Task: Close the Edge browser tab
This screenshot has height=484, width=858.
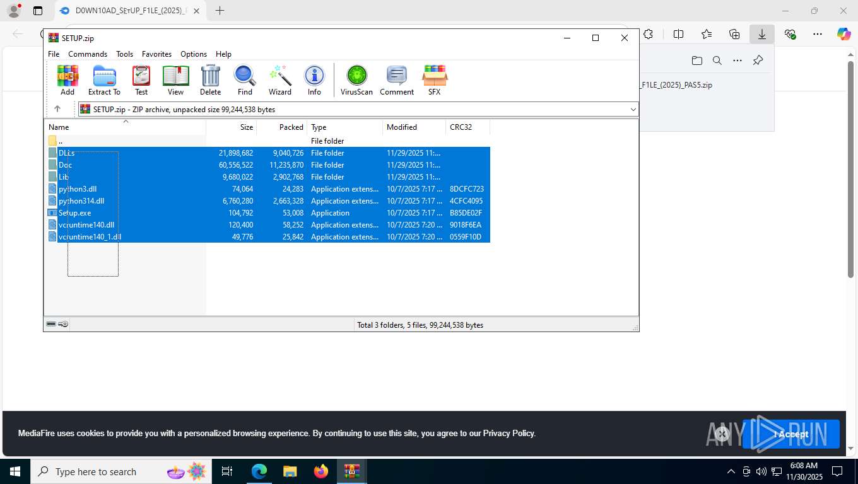Action: click(197, 11)
